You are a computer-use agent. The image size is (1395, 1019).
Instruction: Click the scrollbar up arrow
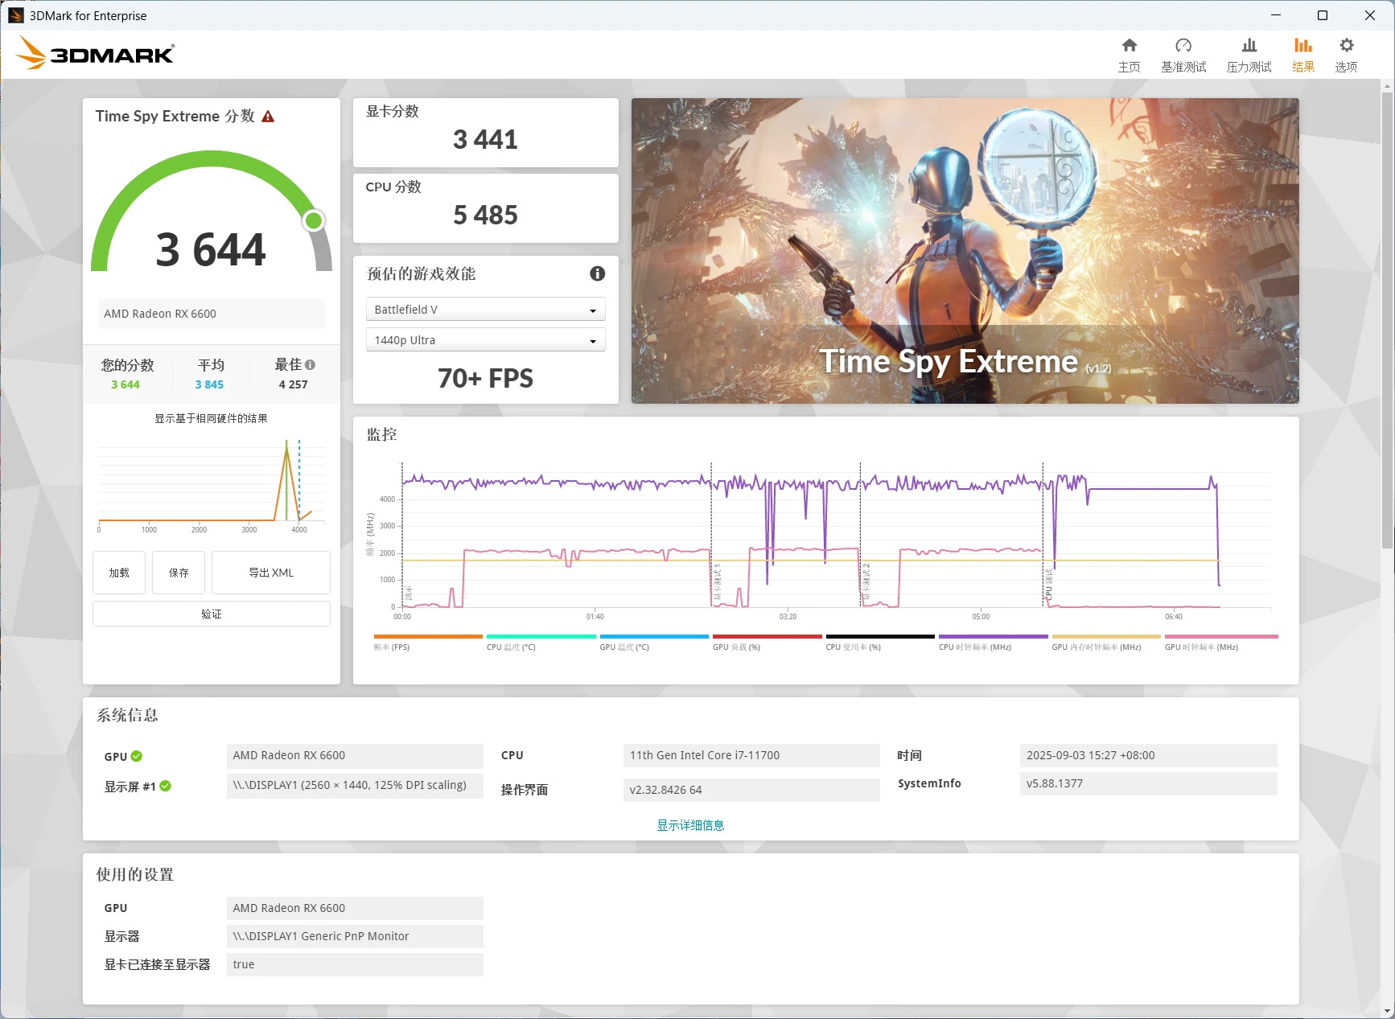coord(1387,85)
